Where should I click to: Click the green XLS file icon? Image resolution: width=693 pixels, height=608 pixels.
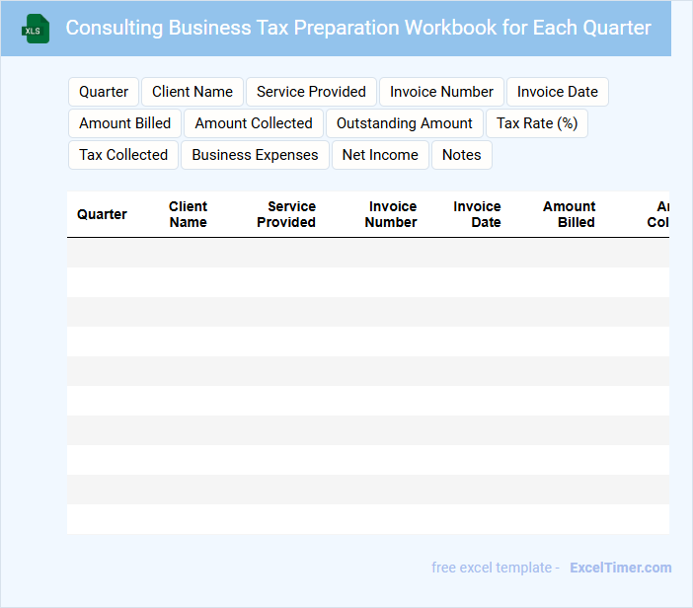click(x=35, y=29)
